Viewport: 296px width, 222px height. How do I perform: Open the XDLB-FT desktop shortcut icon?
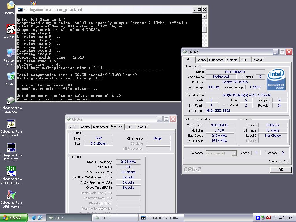(x=11, y=29)
